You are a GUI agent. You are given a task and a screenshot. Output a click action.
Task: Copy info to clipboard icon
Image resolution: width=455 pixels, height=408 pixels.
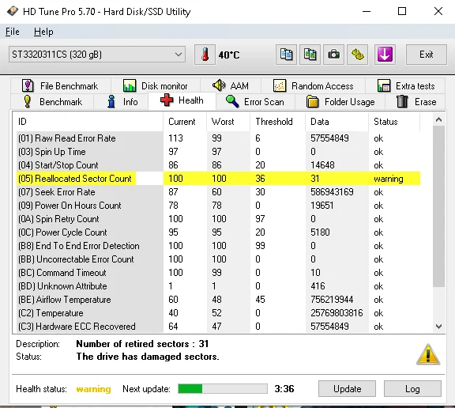286,55
